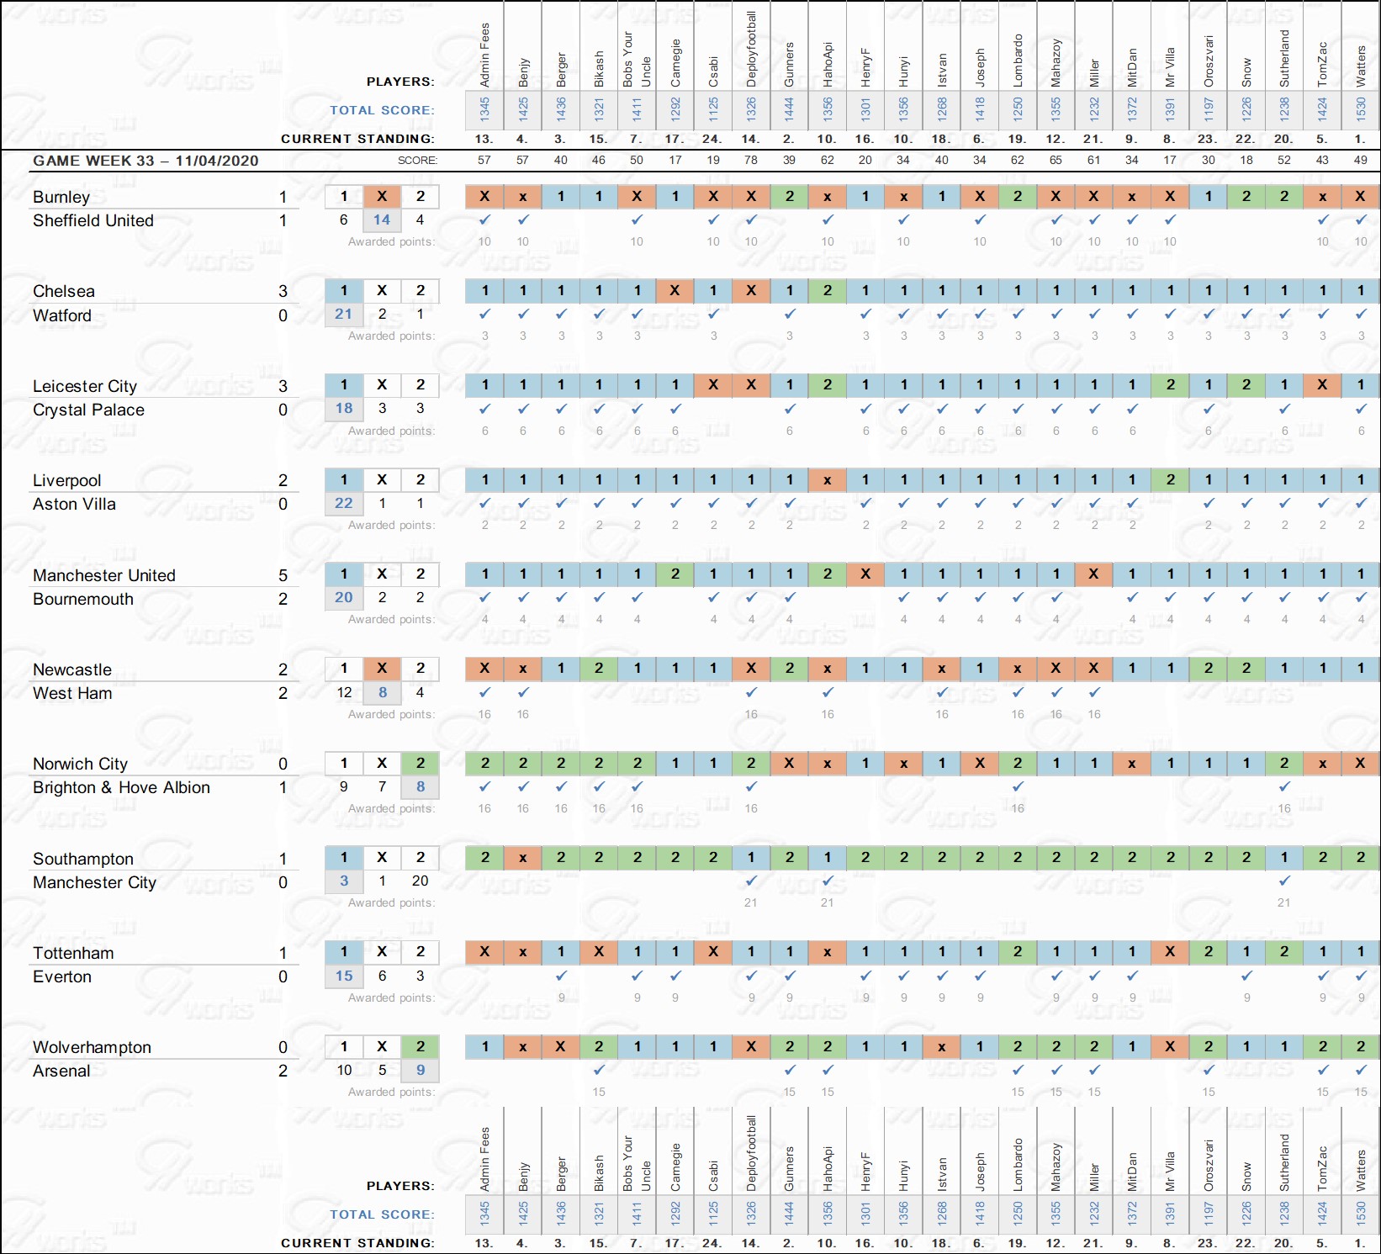Click the SCORE label in Game Week row
The image size is (1381, 1254).
(417, 161)
